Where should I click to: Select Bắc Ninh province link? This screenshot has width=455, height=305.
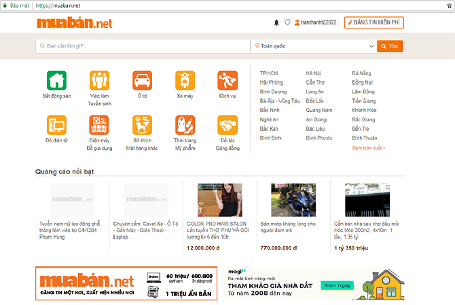tap(270, 110)
